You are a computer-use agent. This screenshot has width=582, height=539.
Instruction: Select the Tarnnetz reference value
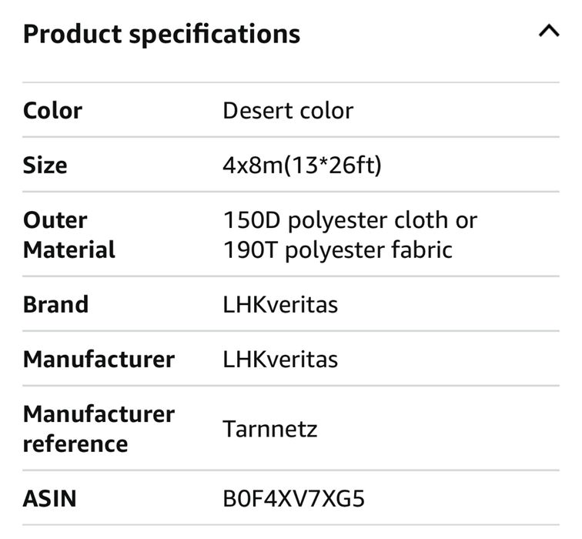pyautogui.click(x=269, y=429)
